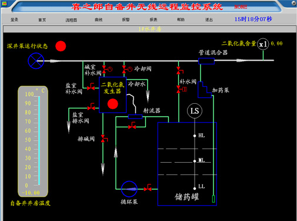Click the deep well pump symbol
Screen dimensions: 297x221
click(x=36, y=61)
